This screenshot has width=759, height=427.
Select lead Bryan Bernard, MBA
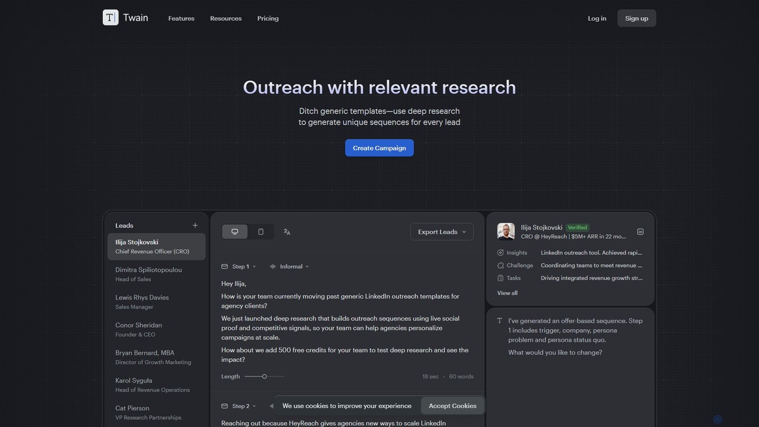157,357
